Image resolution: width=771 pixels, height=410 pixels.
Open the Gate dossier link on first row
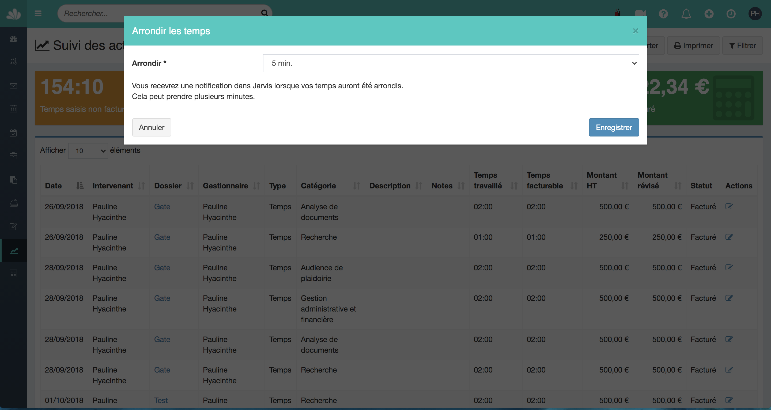point(162,207)
